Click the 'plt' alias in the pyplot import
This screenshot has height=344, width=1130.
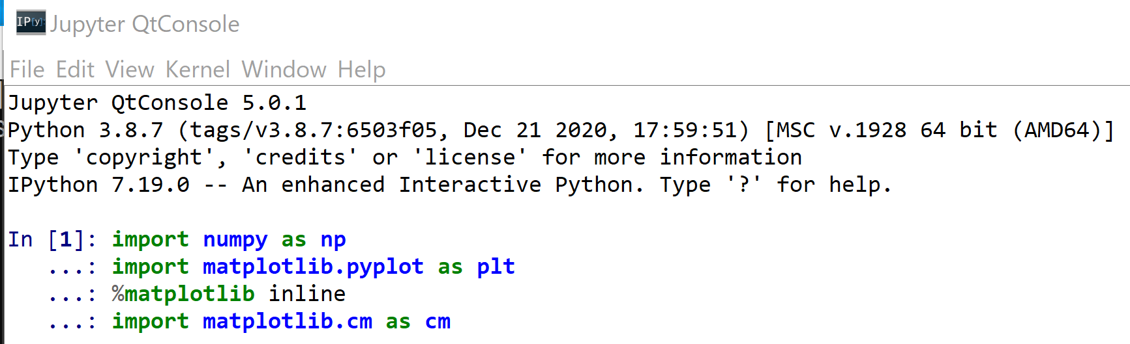coord(496,267)
